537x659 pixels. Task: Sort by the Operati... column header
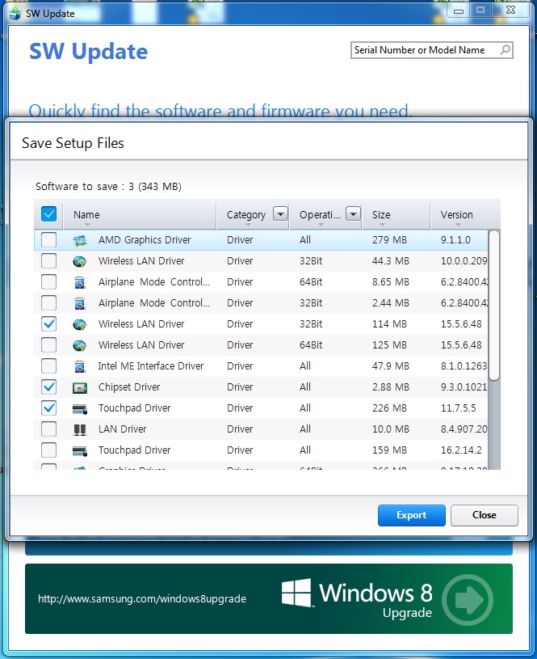[320, 215]
